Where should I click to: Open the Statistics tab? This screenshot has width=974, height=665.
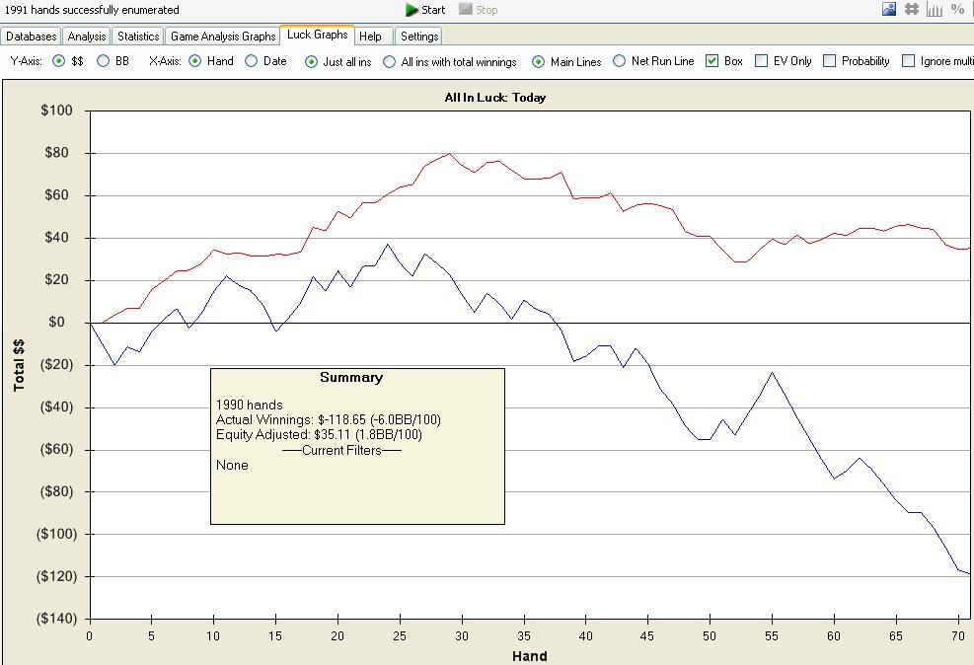pos(138,37)
